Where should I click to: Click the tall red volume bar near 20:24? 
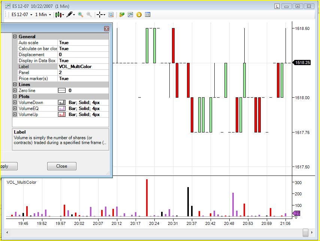(147, 198)
